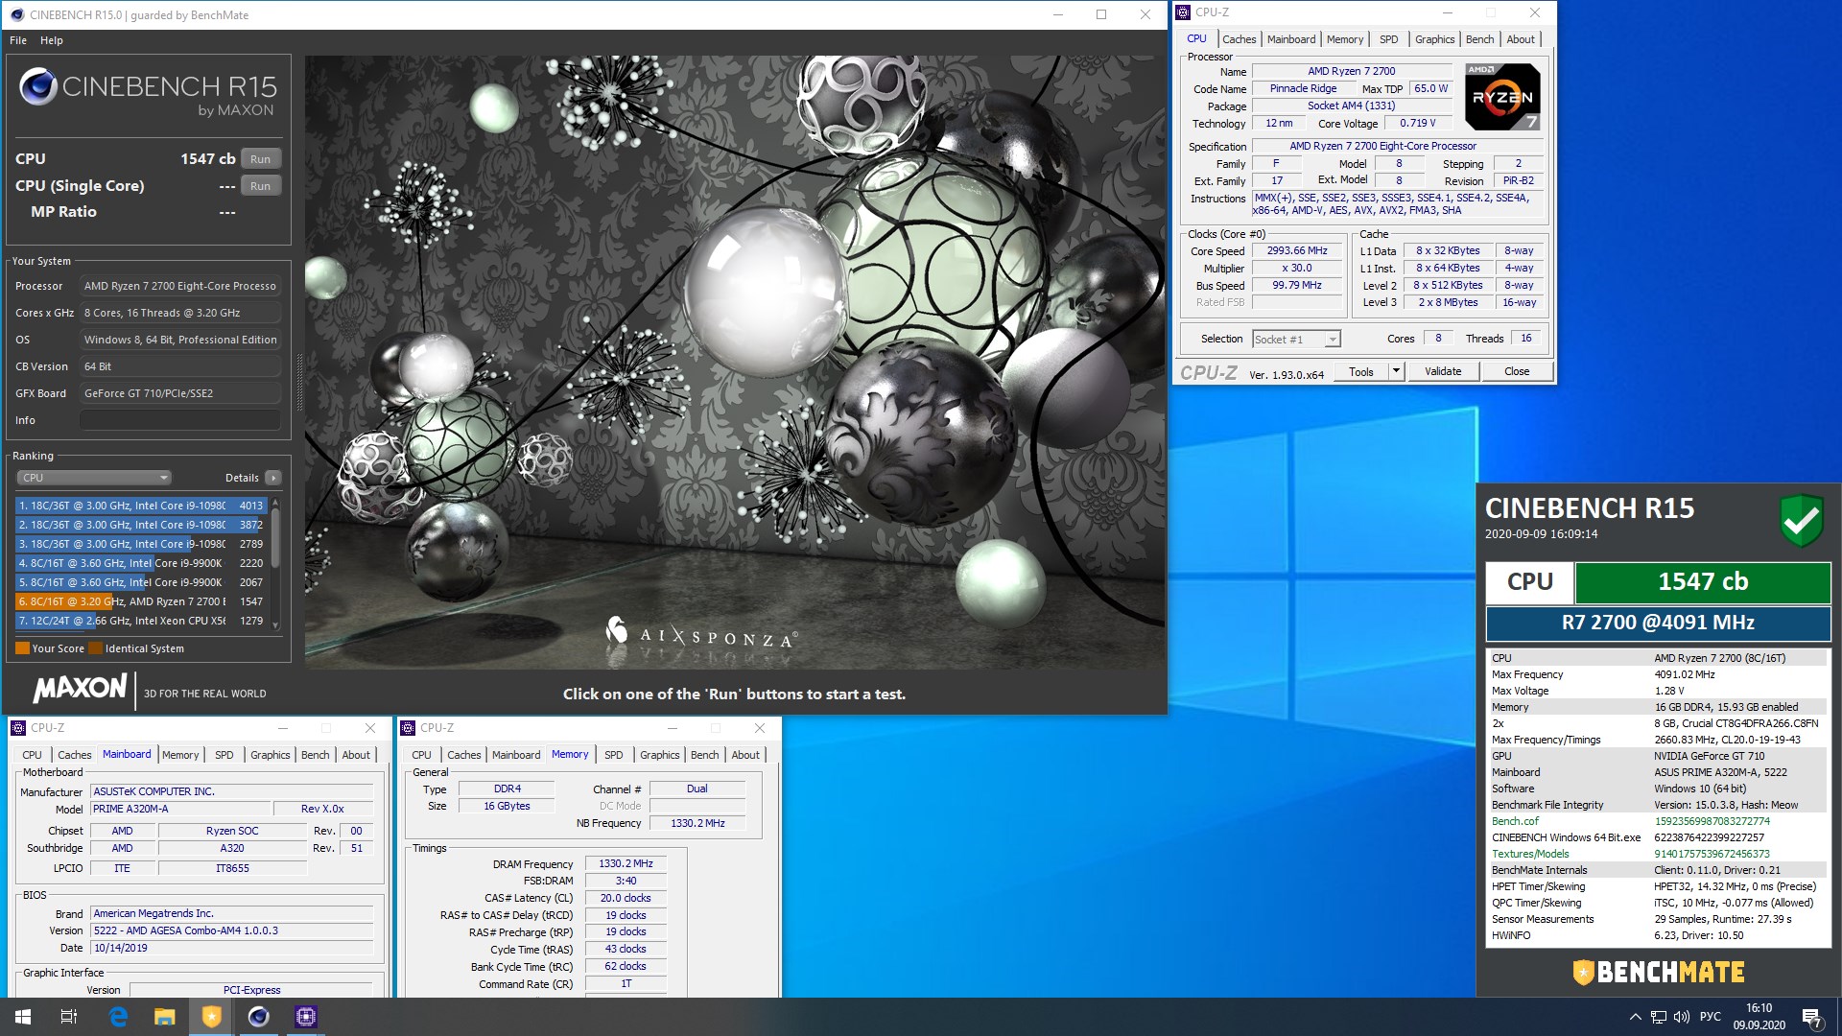The width and height of the screenshot is (1842, 1036).
Task: Click the green 1547 cb score box
Action: [1703, 581]
